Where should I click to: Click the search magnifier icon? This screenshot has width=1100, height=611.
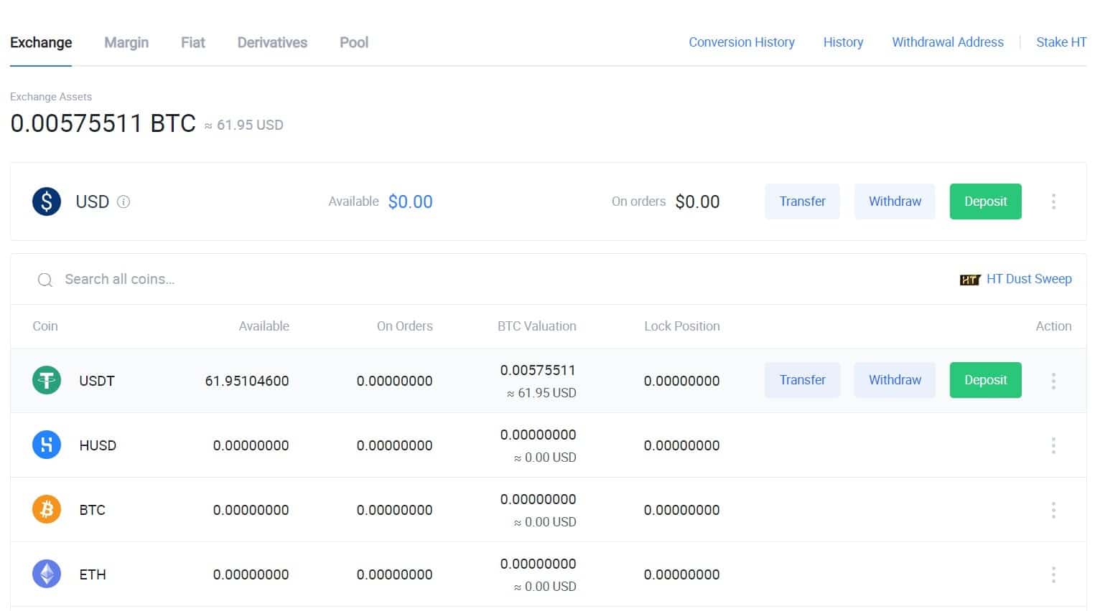click(x=45, y=280)
